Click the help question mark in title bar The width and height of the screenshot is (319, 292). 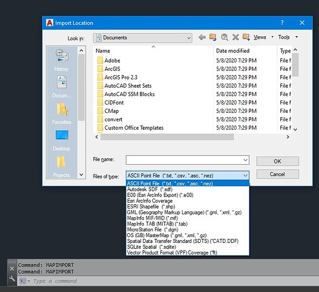(282, 23)
